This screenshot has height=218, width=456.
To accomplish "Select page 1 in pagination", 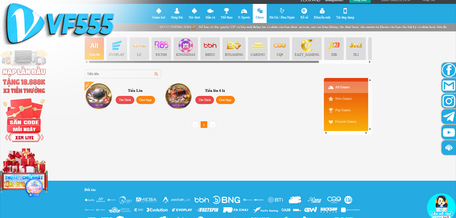I will [204, 125].
